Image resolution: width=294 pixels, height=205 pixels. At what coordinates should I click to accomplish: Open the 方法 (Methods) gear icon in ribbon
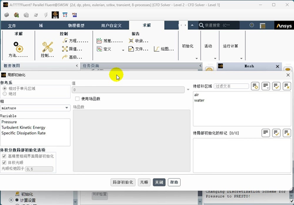click(x=18, y=47)
